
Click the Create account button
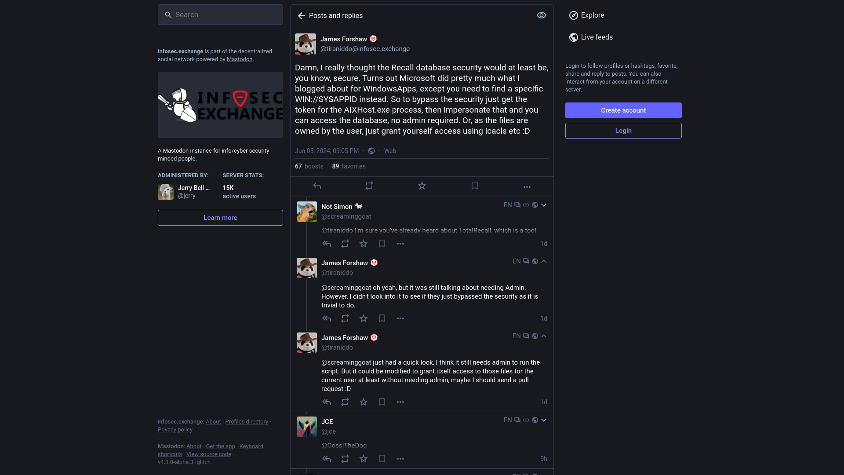coord(623,110)
